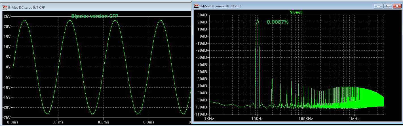Click the 'B-Mos DC servo BJT CFP.fft' title
Image resolution: width=403 pixels, height=126 pixels.
coord(220,6)
